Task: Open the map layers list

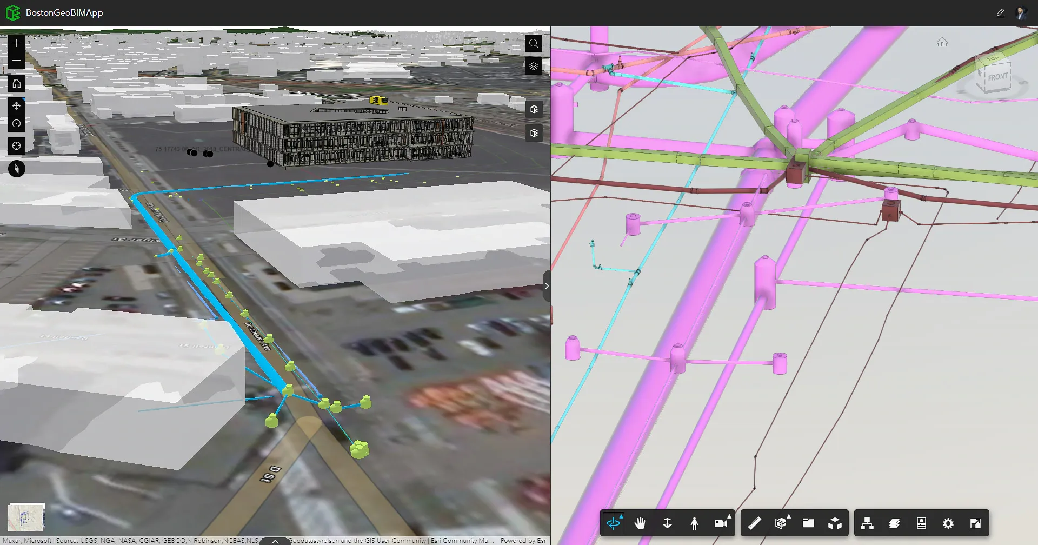Action: (x=534, y=67)
